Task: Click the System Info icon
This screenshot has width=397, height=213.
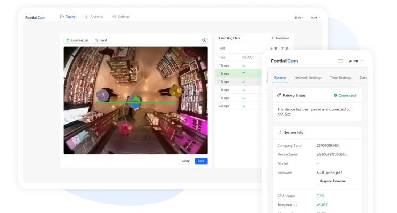Action: (280, 132)
